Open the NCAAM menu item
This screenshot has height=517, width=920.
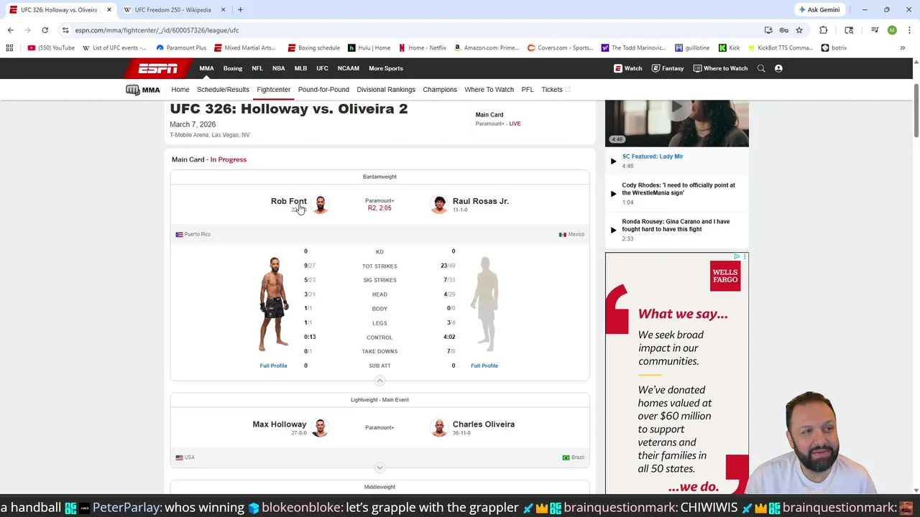[349, 68]
